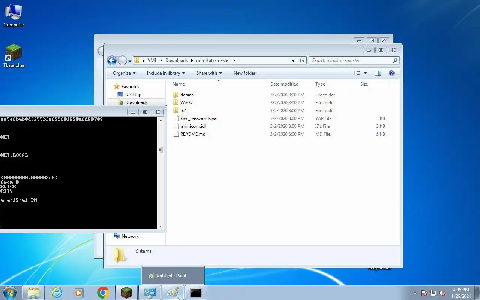Go back in mimikatz-master Explorer window
The image size is (480, 300).
click(x=112, y=60)
